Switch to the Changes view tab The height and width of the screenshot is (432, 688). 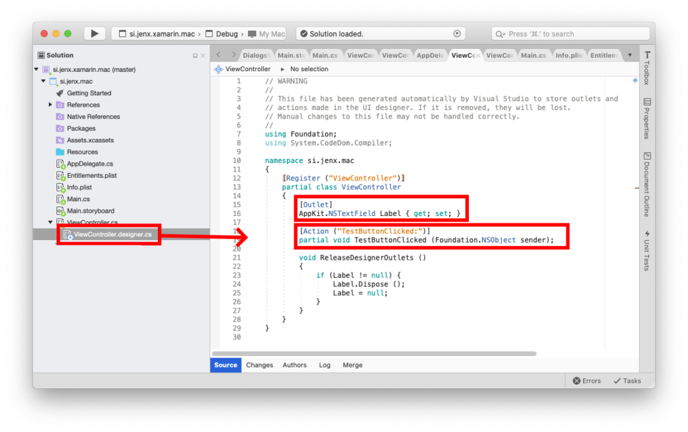point(259,365)
